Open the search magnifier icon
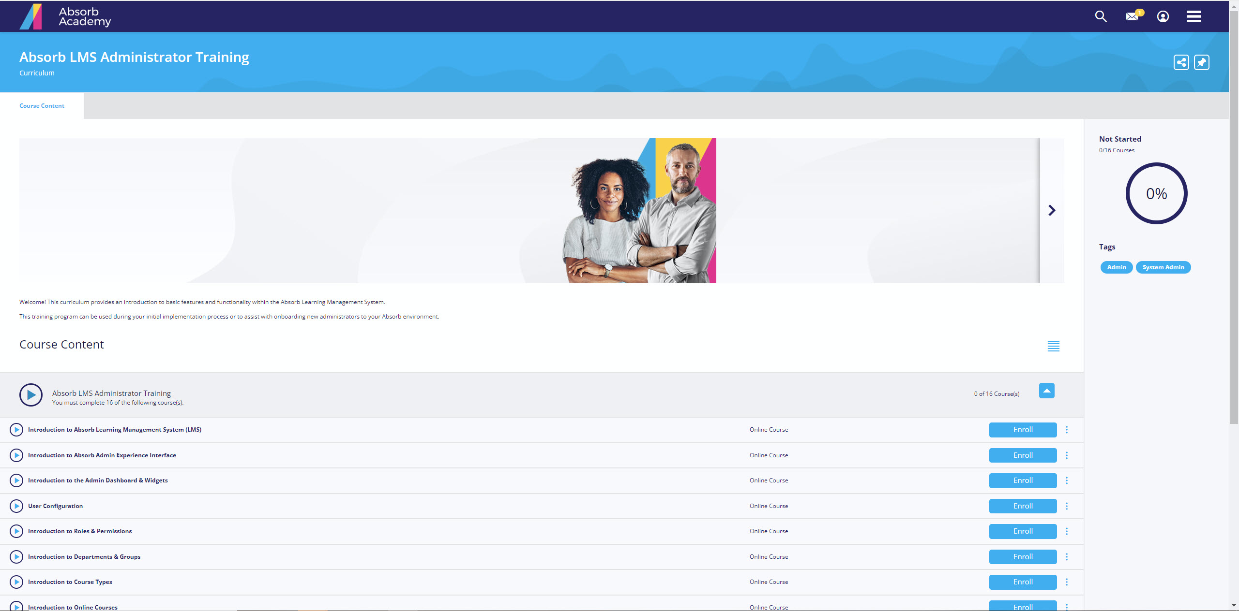 [1101, 16]
